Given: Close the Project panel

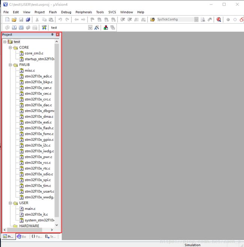Looking at the screenshot, I should 57,34.
